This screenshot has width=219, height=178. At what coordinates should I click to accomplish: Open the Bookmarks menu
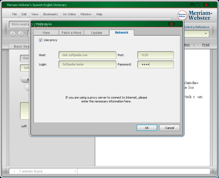pyautogui.click(x=50, y=14)
